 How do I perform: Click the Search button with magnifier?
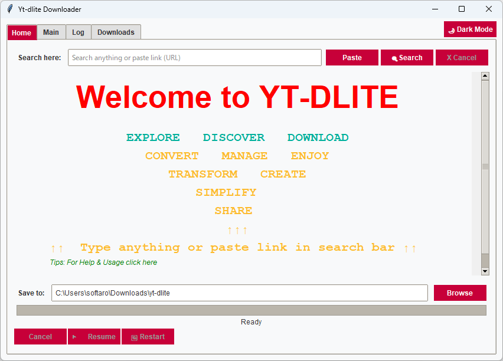[407, 58]
